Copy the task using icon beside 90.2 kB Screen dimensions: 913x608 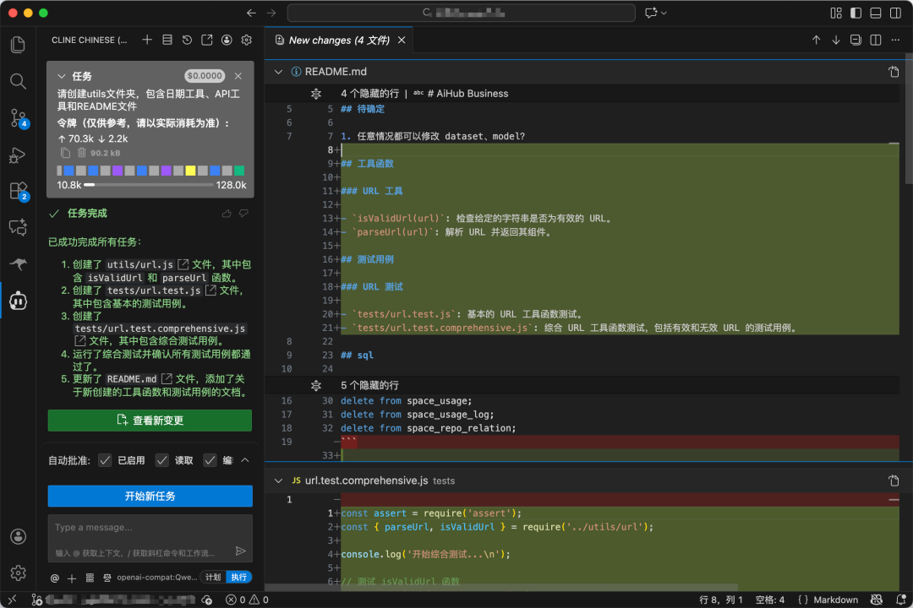pos(66,153)
